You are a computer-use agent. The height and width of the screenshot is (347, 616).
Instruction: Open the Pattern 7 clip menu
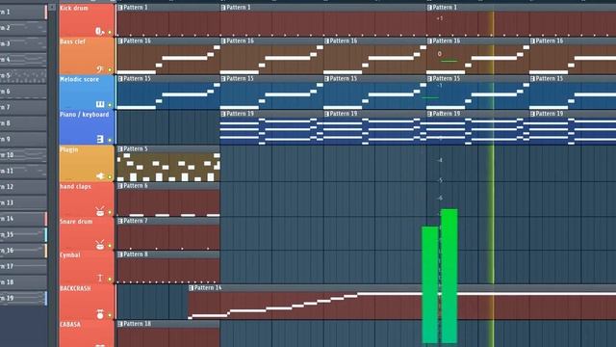pos(120,221)
